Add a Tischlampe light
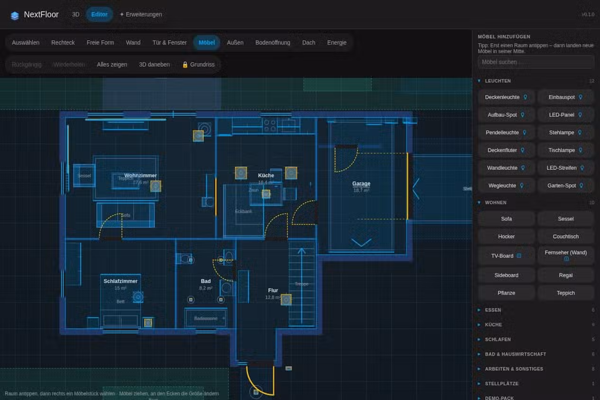The width and height of the screenshot is (600, 400). pos(565,150)
